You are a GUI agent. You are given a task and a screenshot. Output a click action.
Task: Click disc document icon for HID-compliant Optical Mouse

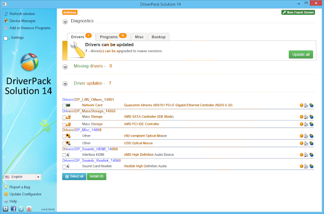pos(306,136)
